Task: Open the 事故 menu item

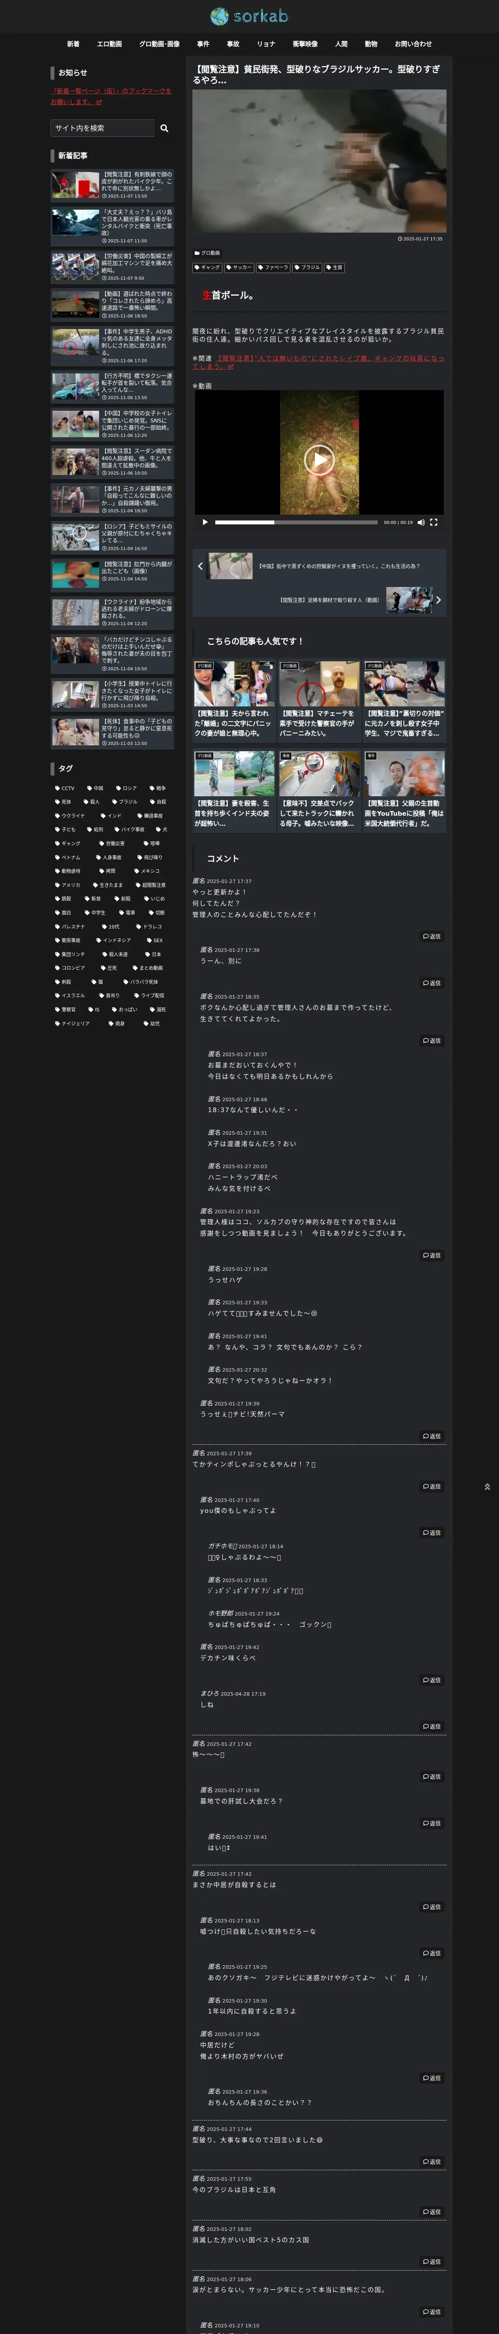Action: pyautogui.click(x=233, y=44)
